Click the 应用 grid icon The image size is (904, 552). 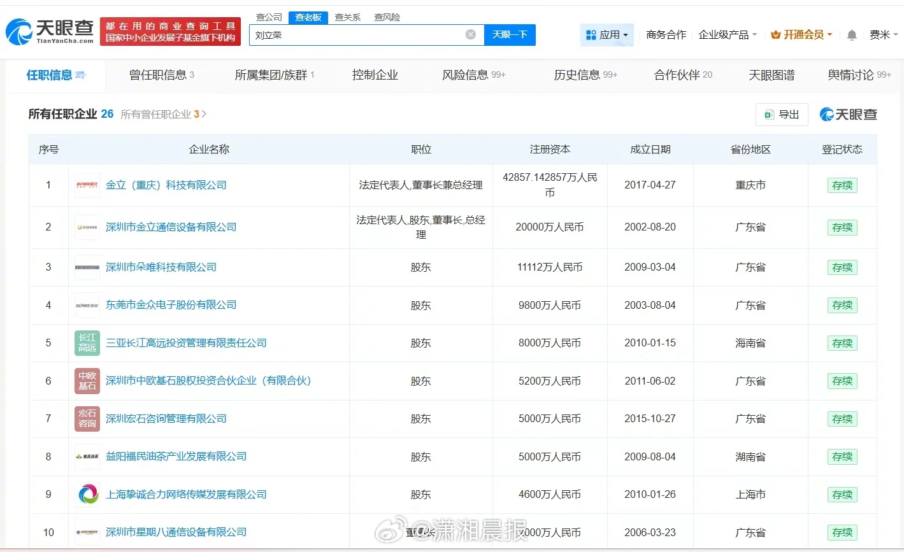[592, 35]
